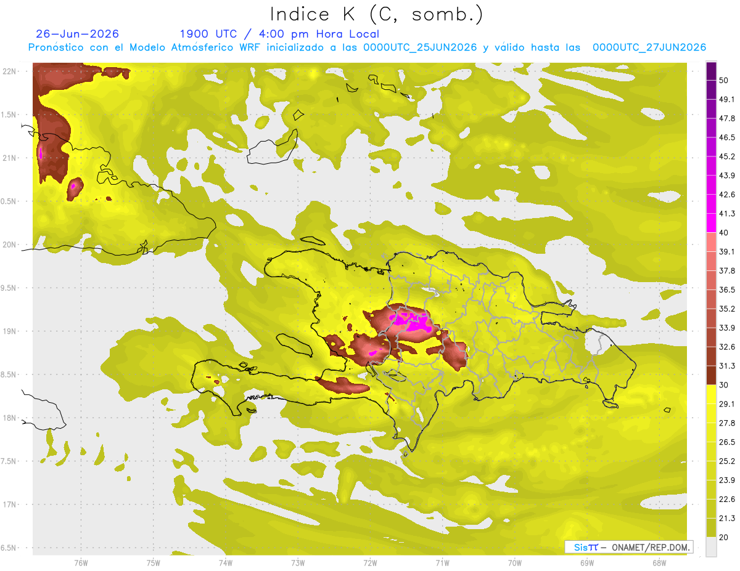Click the '1900 UTC / 4:00 pm Hora Local' text
740x571 pixels.
pyautogui.click(x=279, y=34)
